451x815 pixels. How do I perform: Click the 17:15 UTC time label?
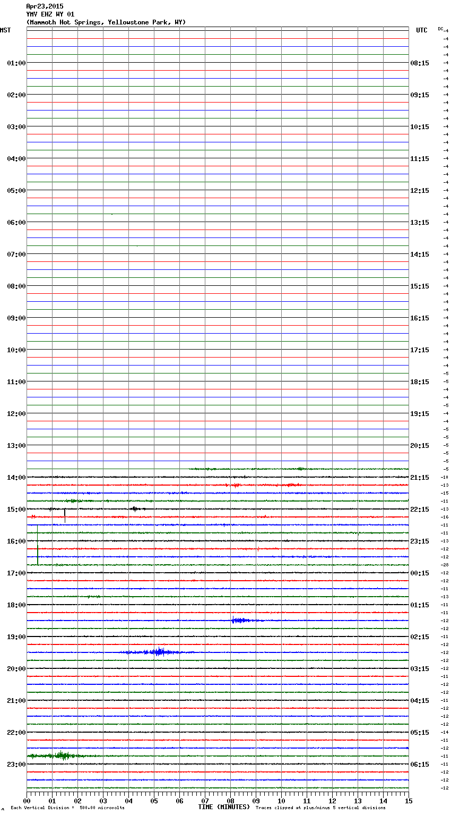420,350
